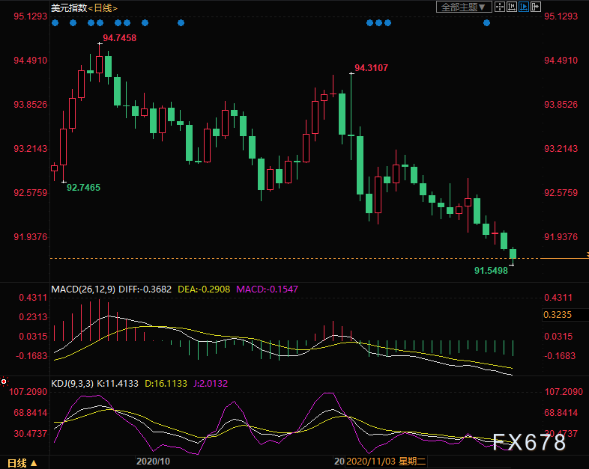589x469 pixels.
Task: Click the rightmost blue event dot
Action: (x=487, y=23)
